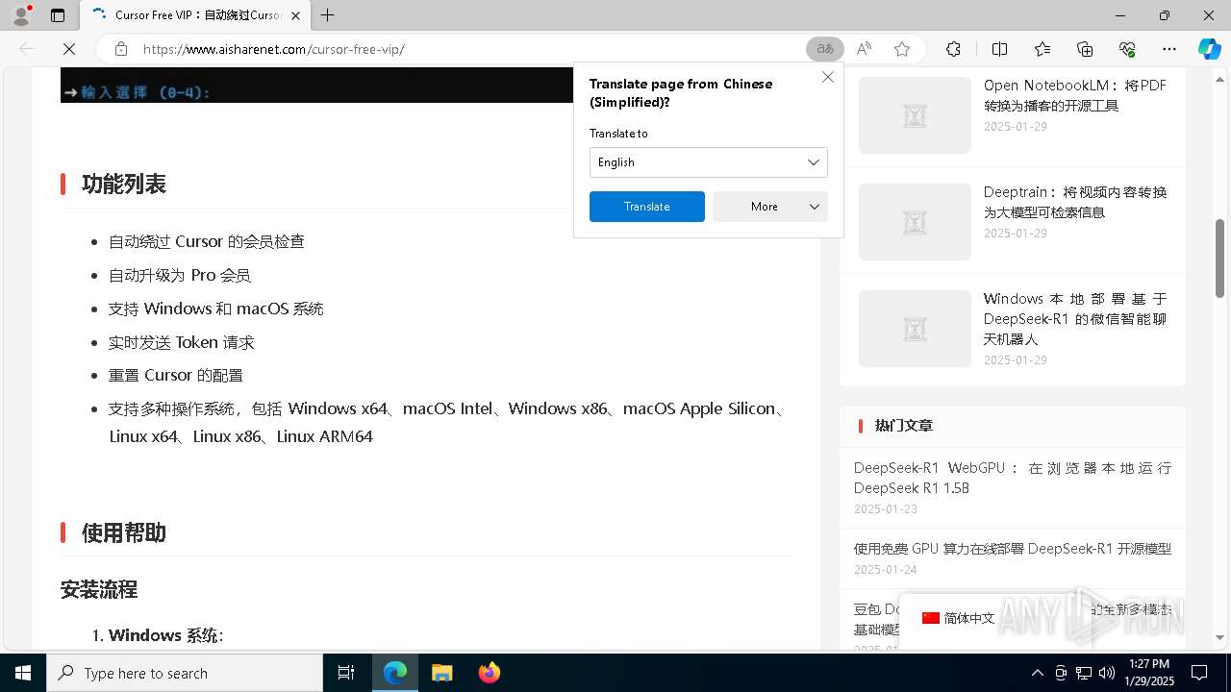This screenshot has width=1231, height=692.
Task: Open the Deeptrain article link
Action: (x=1075, y=202)
